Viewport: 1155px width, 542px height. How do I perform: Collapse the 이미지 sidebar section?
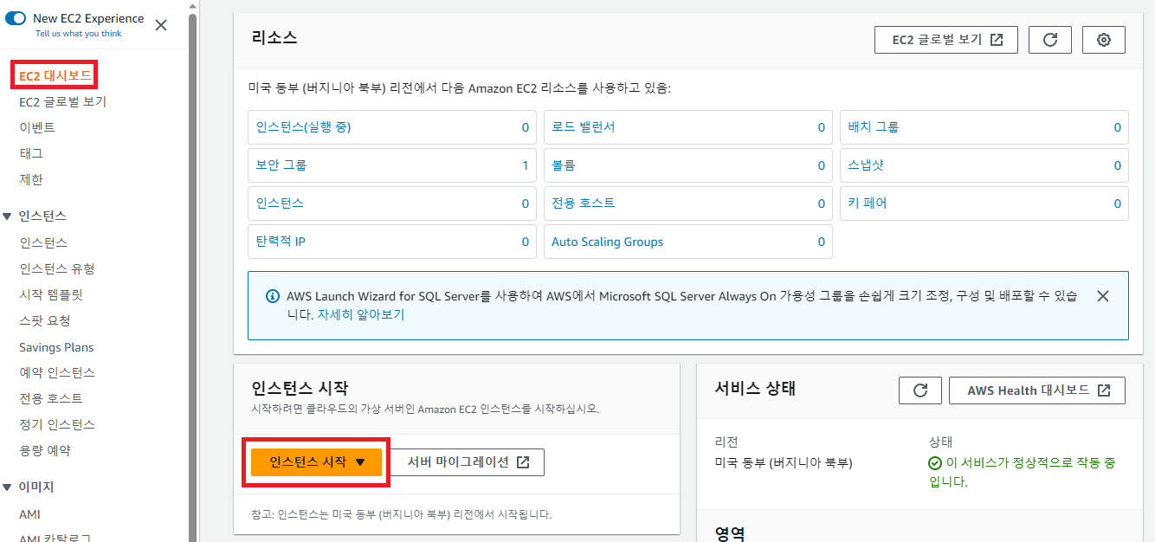click(8, 487)
